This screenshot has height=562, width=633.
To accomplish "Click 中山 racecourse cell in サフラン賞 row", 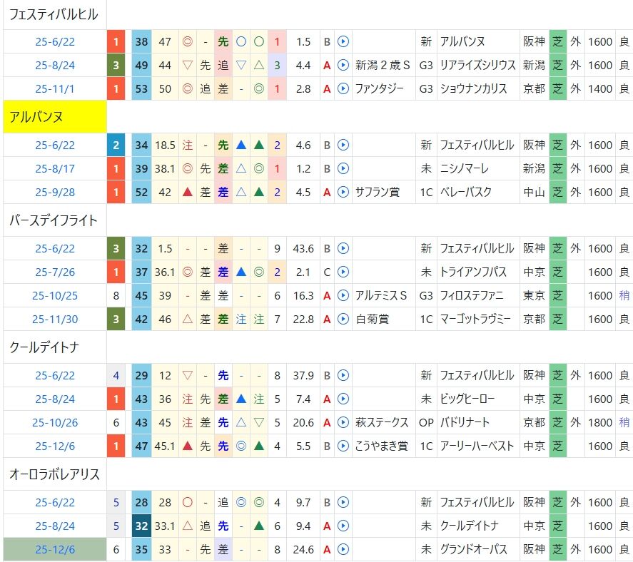I will (534, 192).
